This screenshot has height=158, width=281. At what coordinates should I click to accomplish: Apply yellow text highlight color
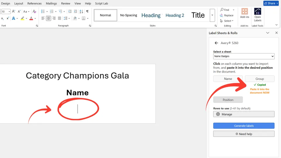click(23, 18)
